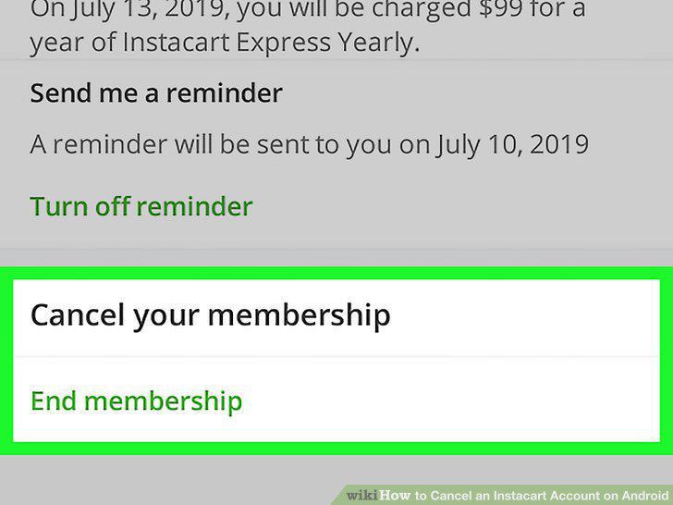Click the July 13, 2019 charge date

coord(150,9)
